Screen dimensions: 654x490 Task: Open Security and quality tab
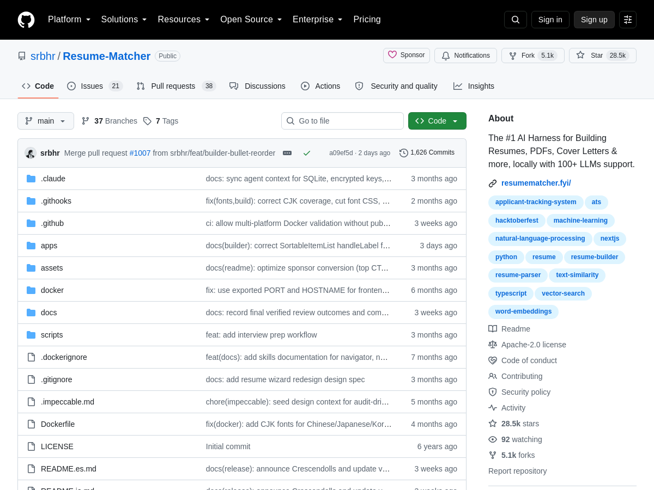396,86
